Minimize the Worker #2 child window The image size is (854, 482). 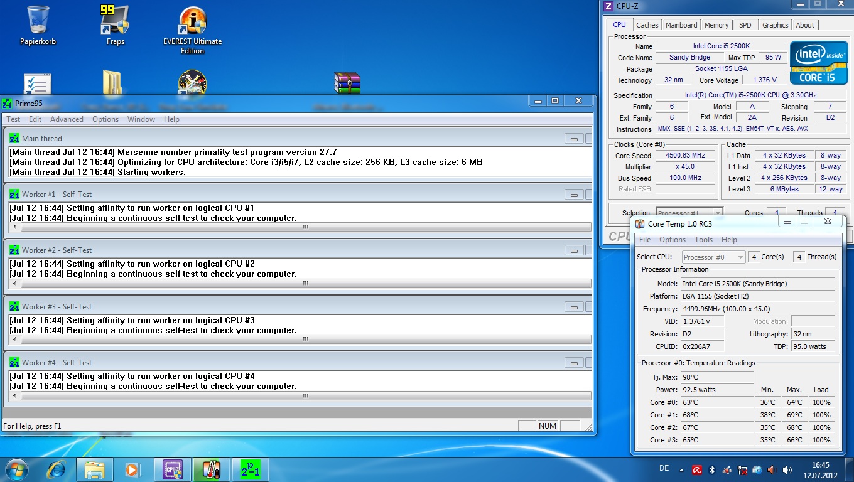coord(573,250)
